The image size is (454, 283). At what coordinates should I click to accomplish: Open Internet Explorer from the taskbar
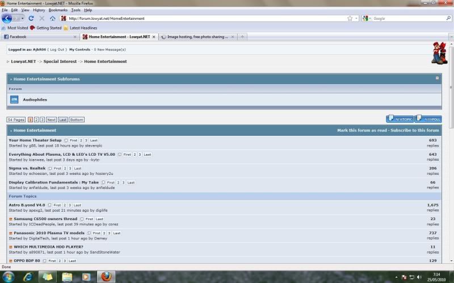point(27,277)
